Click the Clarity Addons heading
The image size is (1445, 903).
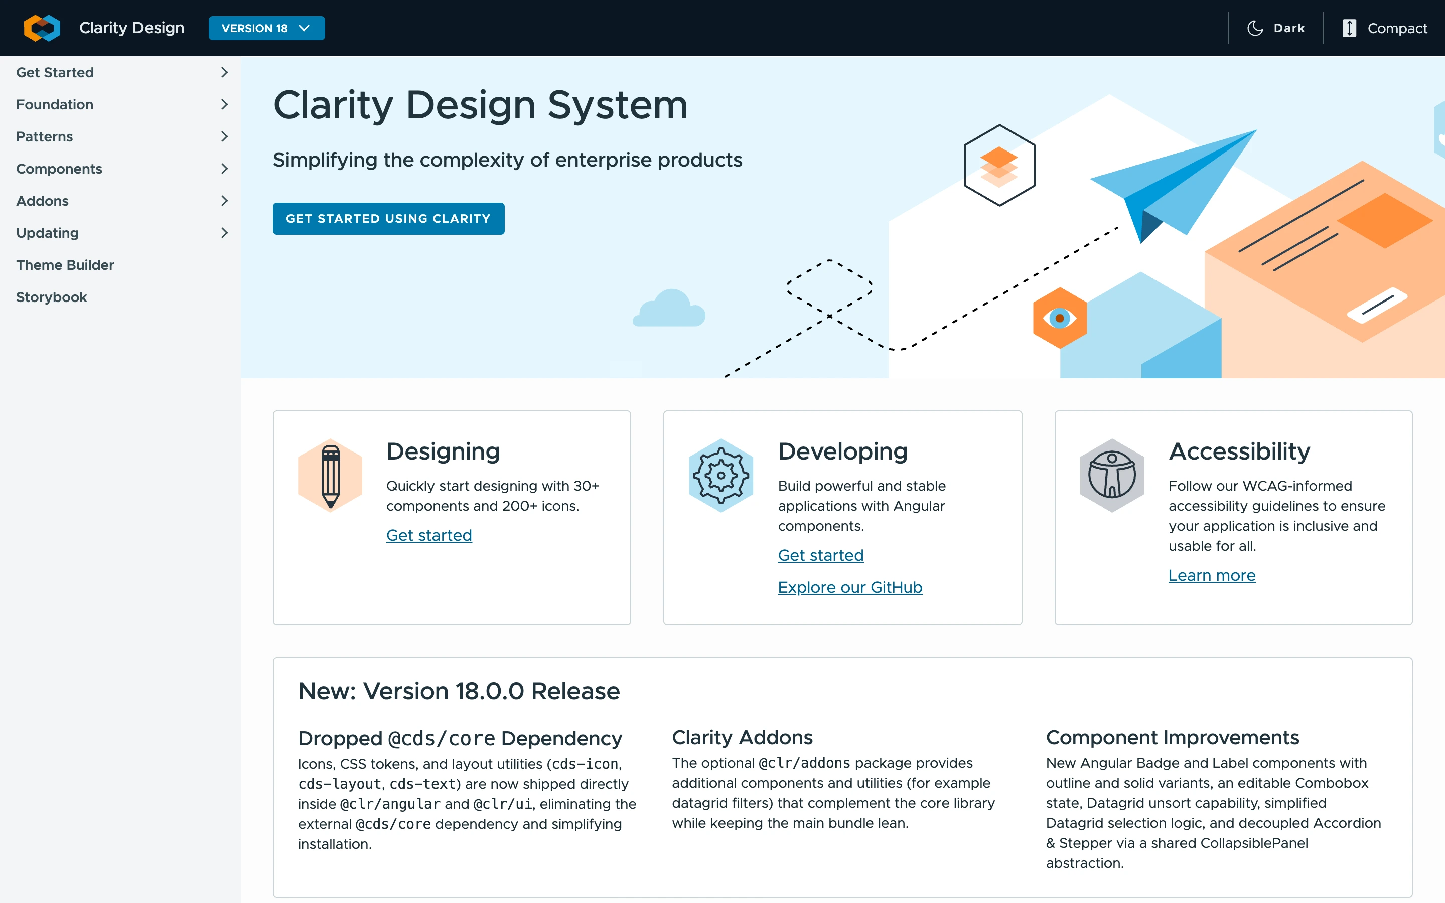coord(742,738)
